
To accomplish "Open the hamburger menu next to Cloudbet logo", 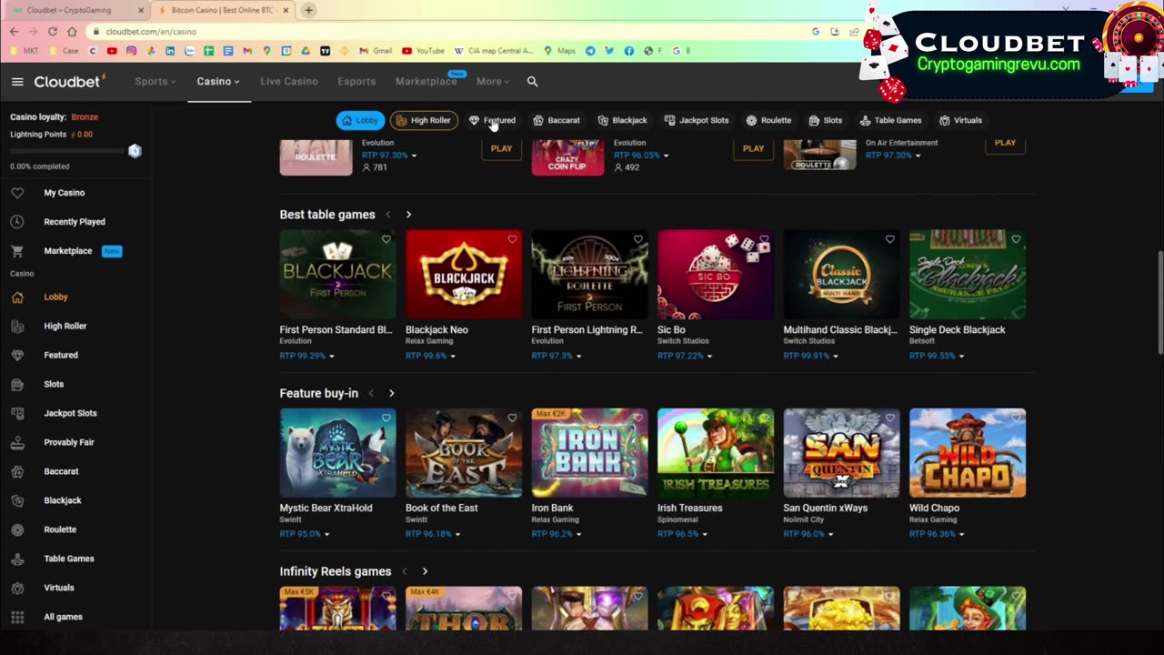I will click(17, 82).
